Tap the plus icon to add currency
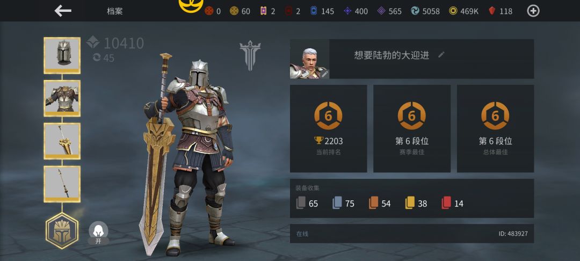Screen dimensions: 580x261 533,11
